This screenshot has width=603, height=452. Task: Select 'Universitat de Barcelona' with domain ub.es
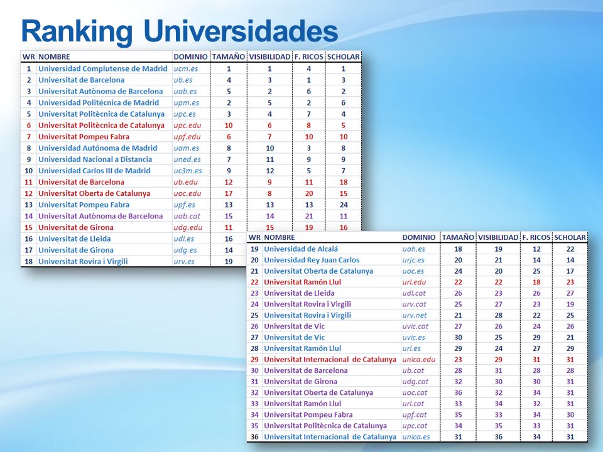[81, 80]
